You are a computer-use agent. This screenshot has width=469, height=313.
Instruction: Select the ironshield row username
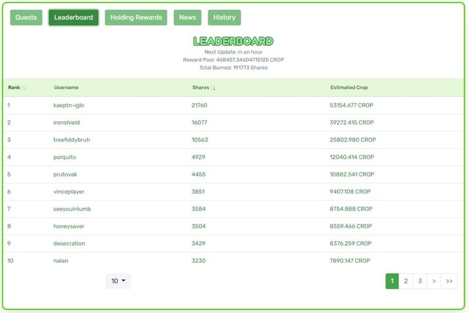[67, 123]
